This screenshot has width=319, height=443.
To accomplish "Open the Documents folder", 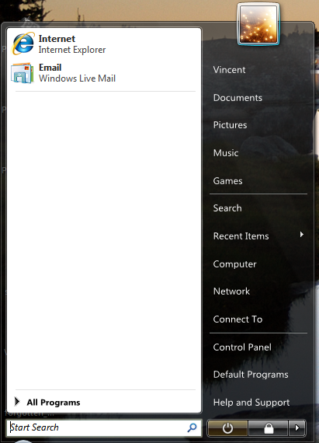I will point(238,98).
